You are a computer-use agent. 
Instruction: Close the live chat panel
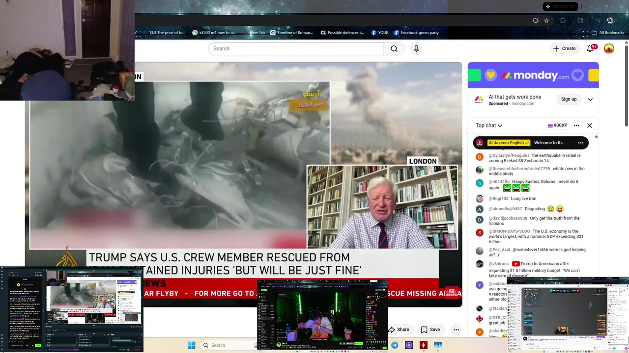point(590,126)
